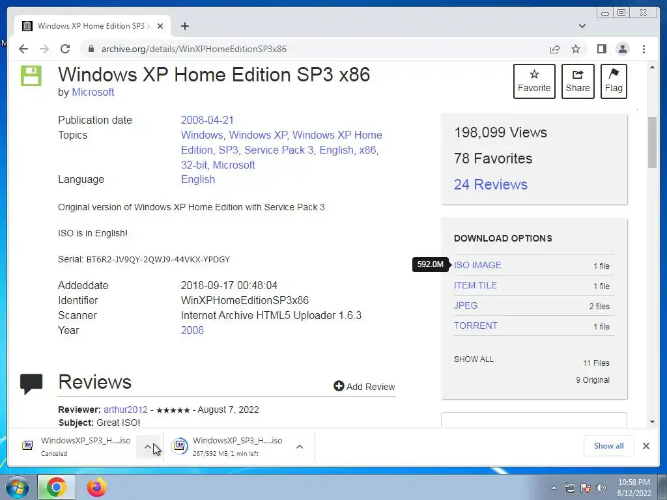The height and width of the screenshot is (500, 667).
Task: Click Show all downloads
Action: (x=609, y=445)
